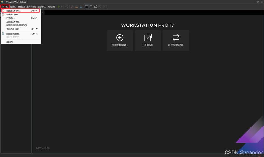Click the full screen mode icon
Image resolution: width=264 pixels, height=157 pixels.
pos(95,7)
